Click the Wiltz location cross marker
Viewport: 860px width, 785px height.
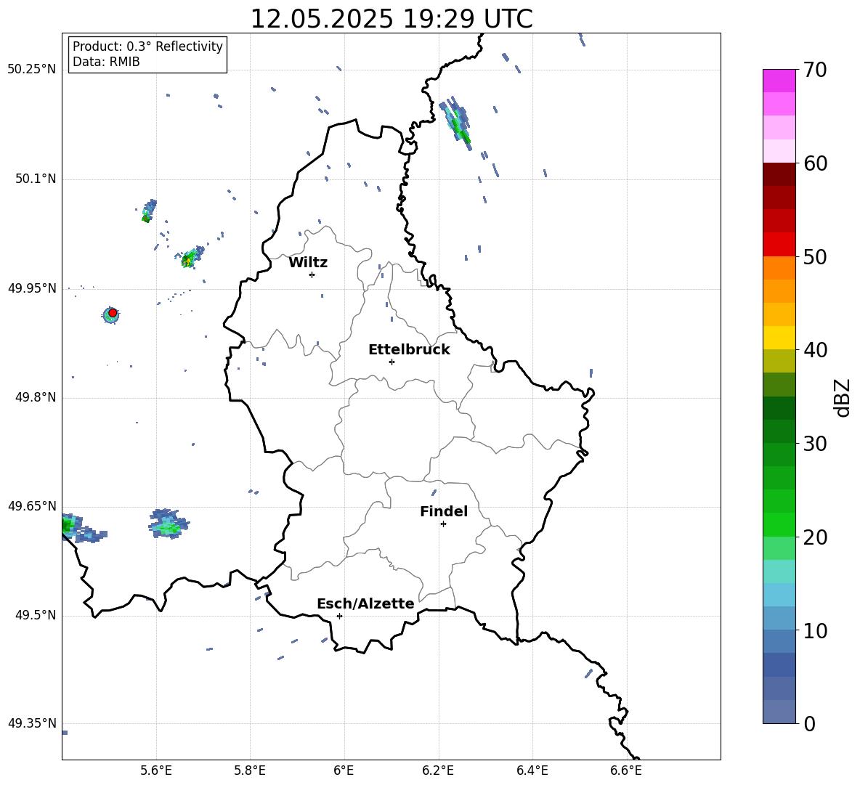coord(312,274)
